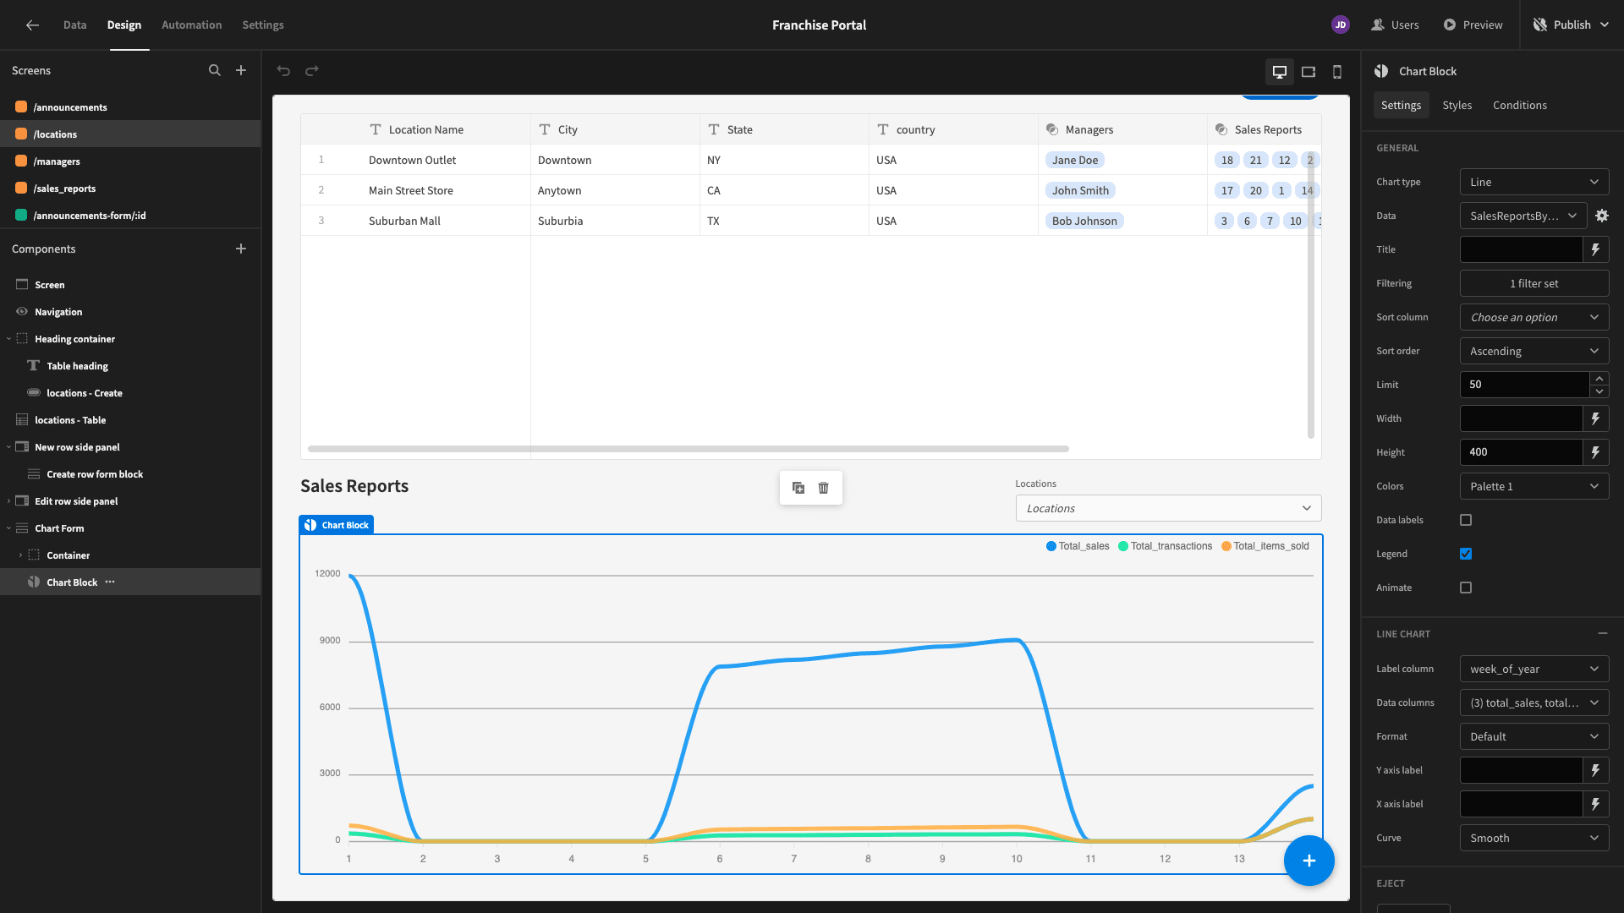The image size is (1624, 913).
Task: Add a new component with plus icon
Action: (x=241, y=249)
